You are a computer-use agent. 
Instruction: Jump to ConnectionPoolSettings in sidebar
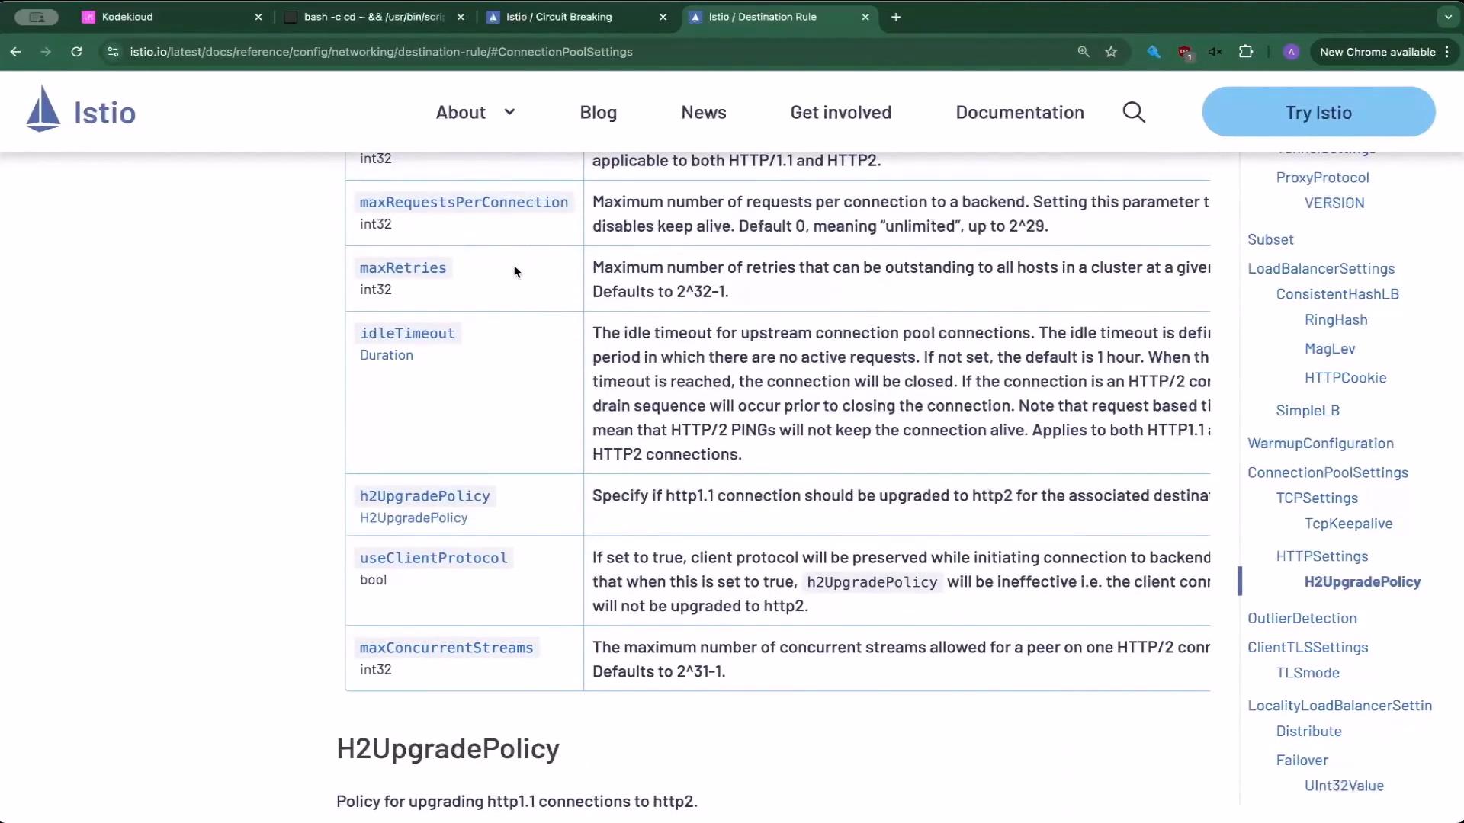(1328, 472)
